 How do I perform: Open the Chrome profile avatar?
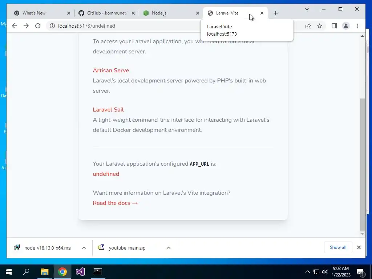point(346,26)
